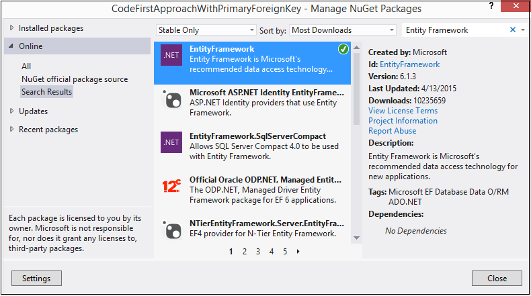Click the green installed checkmark icon

[343, 50]
